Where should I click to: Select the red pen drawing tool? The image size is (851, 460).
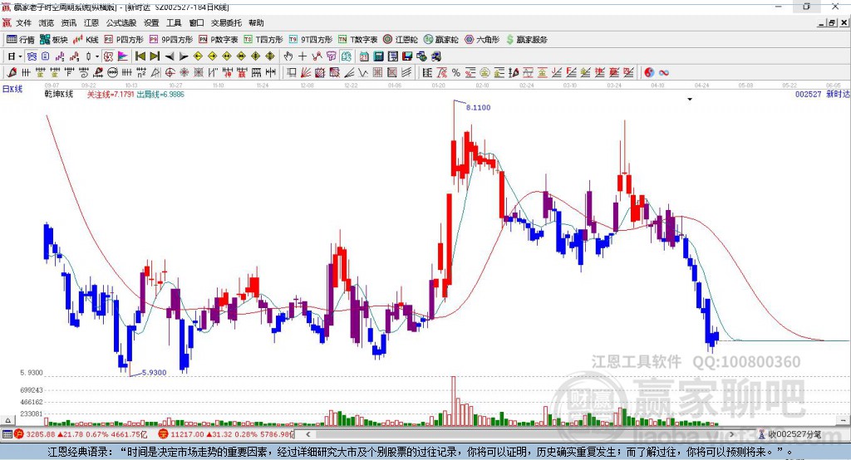point(12,73)
